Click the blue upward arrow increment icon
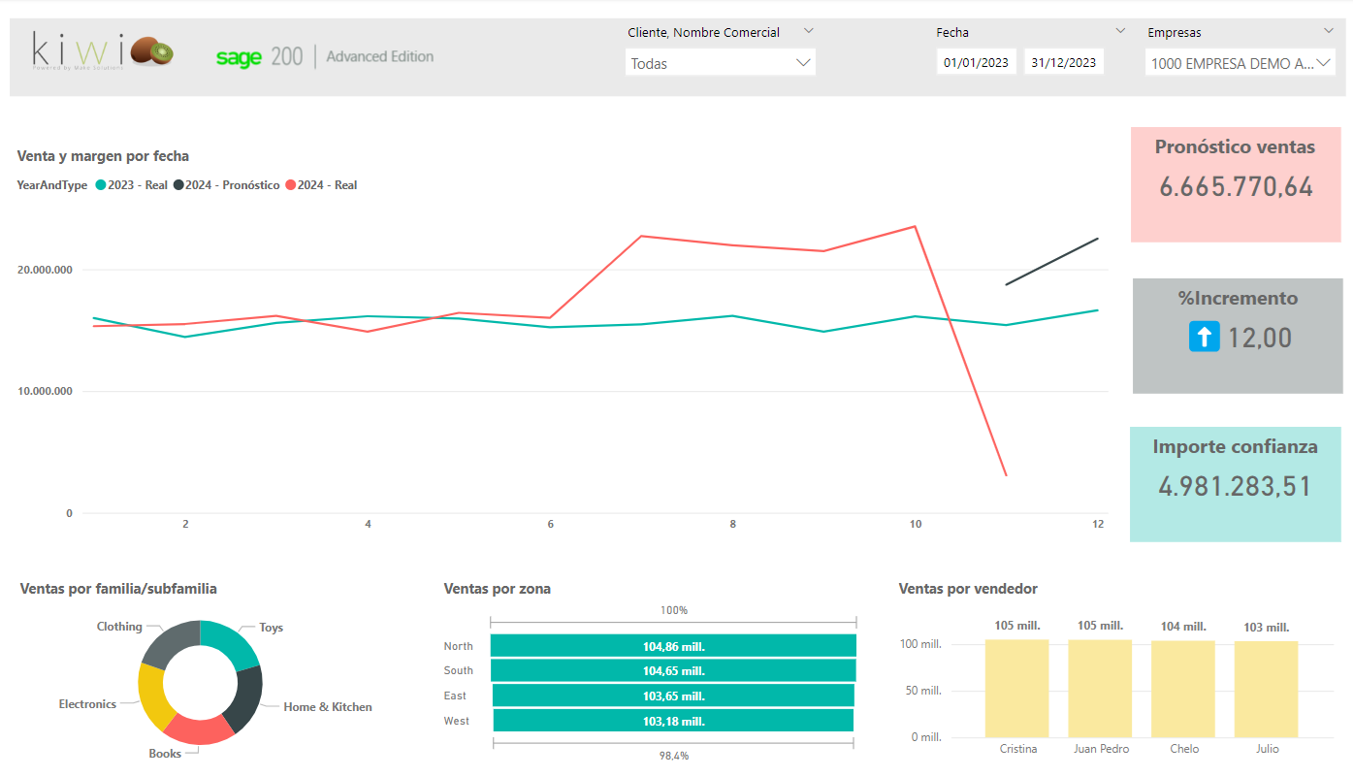 (1204, 338)
